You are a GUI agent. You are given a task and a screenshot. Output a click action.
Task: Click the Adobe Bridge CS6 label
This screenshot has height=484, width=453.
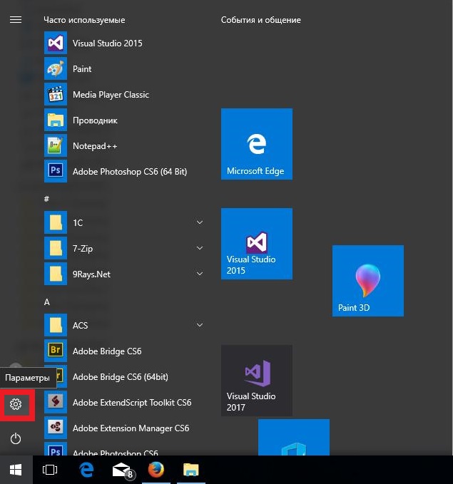[x=107, y=351]
